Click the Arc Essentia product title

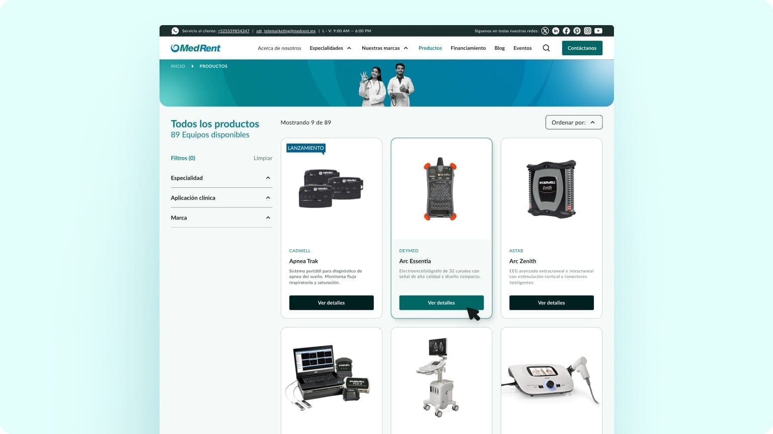coord(415,261)
